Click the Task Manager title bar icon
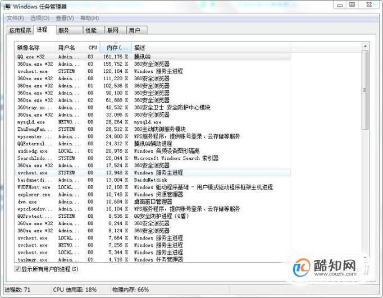 click(7, 7)
